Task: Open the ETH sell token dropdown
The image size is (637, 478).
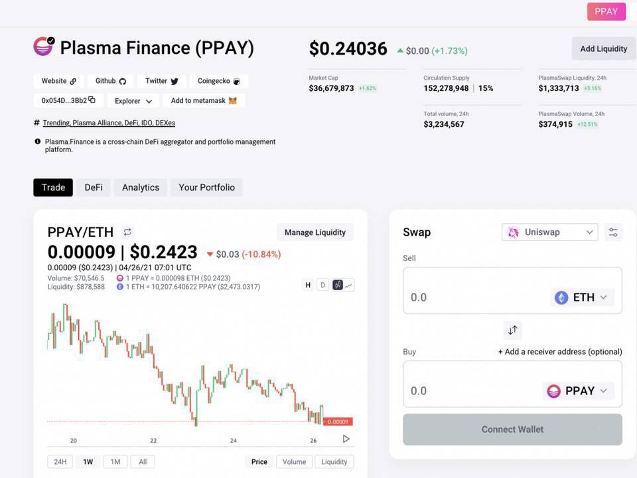Action: [582, 297]
